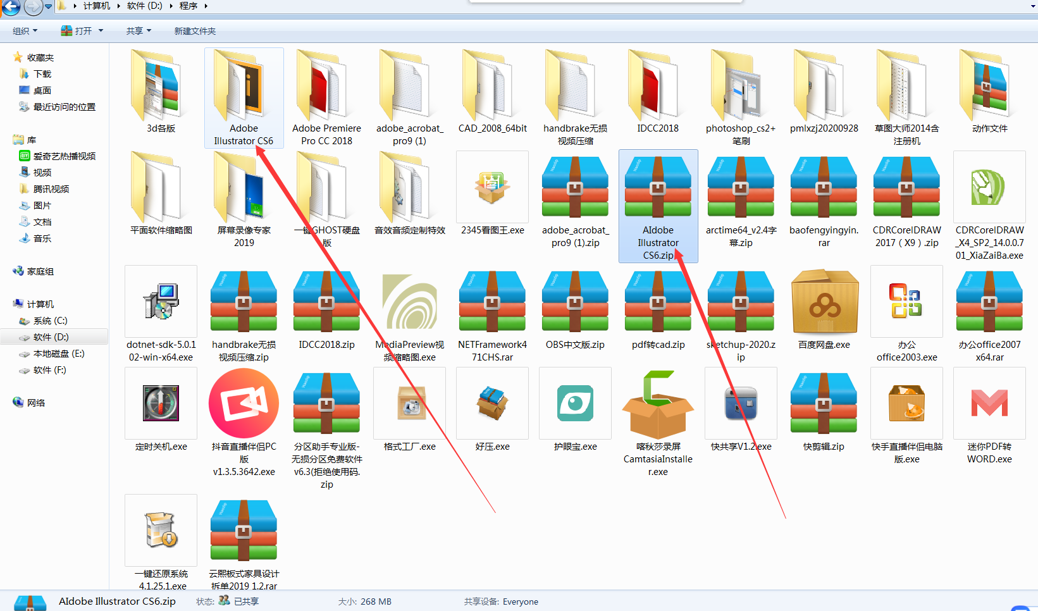The image size is (1038, 611).
Task: Select 一键还原系统4.1.25.1.exe icon
Action: tap(161, 531)
